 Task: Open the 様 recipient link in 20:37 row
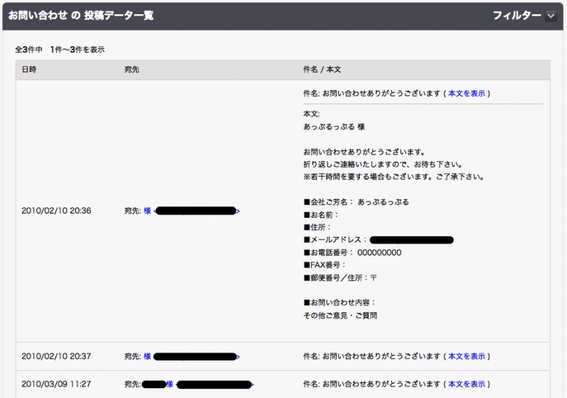[147, 356]
